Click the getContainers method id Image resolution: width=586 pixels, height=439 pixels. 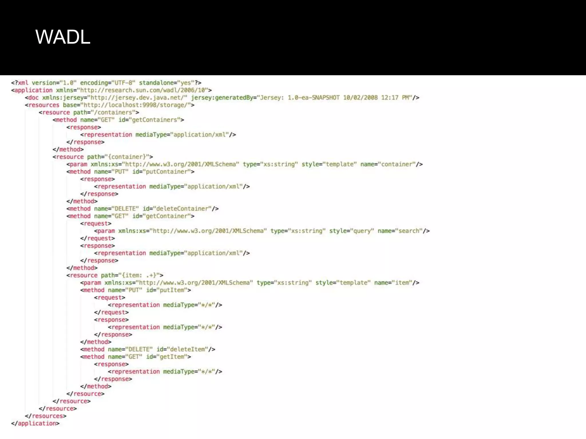[155, 120]
